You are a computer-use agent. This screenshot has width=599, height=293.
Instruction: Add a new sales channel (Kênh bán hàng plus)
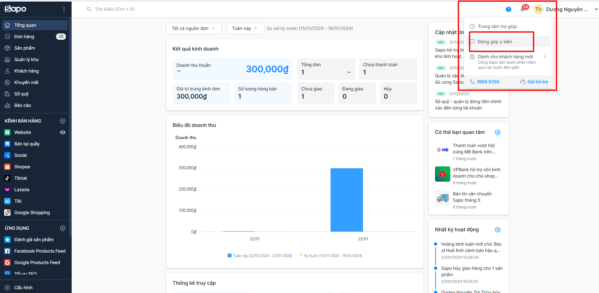[x=63, y=121]
